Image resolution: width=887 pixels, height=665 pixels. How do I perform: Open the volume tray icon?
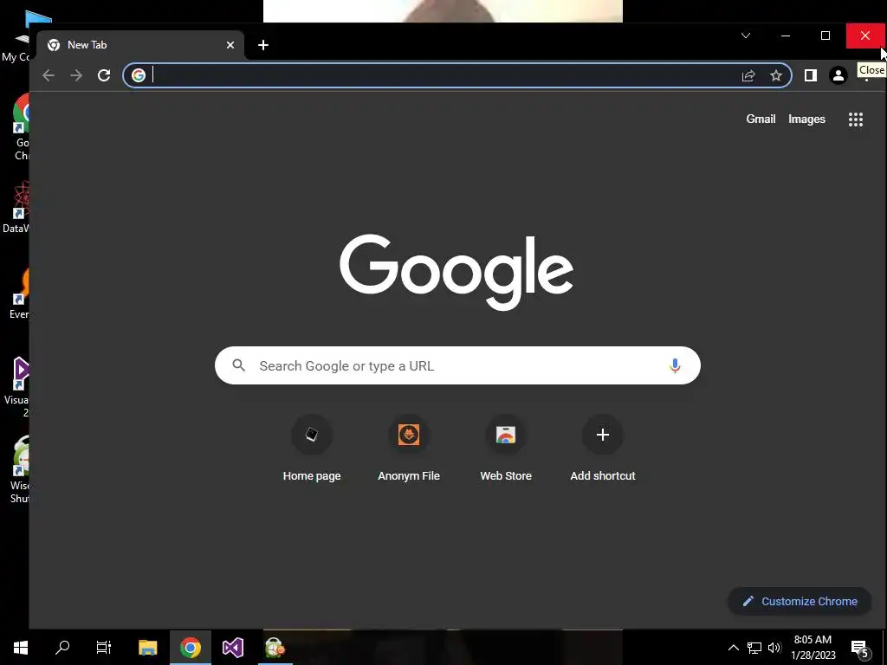pos(774,648)
